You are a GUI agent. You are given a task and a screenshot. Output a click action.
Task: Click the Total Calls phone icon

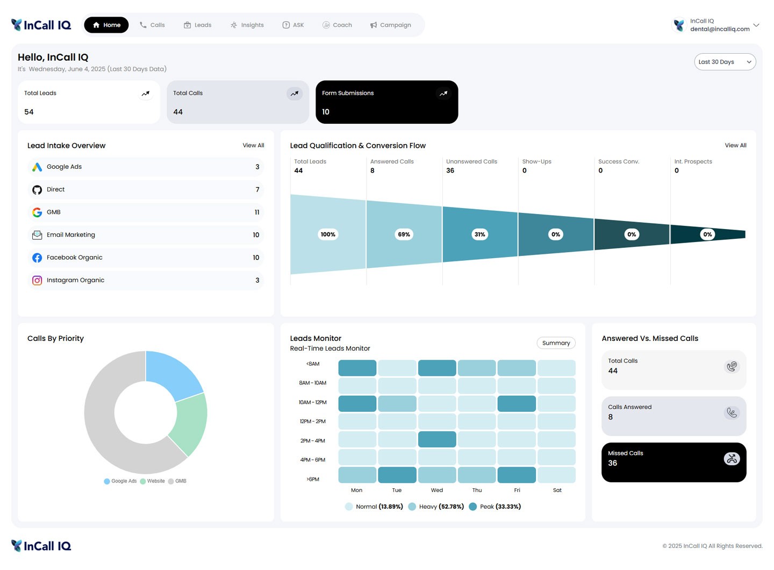[732, 366]
